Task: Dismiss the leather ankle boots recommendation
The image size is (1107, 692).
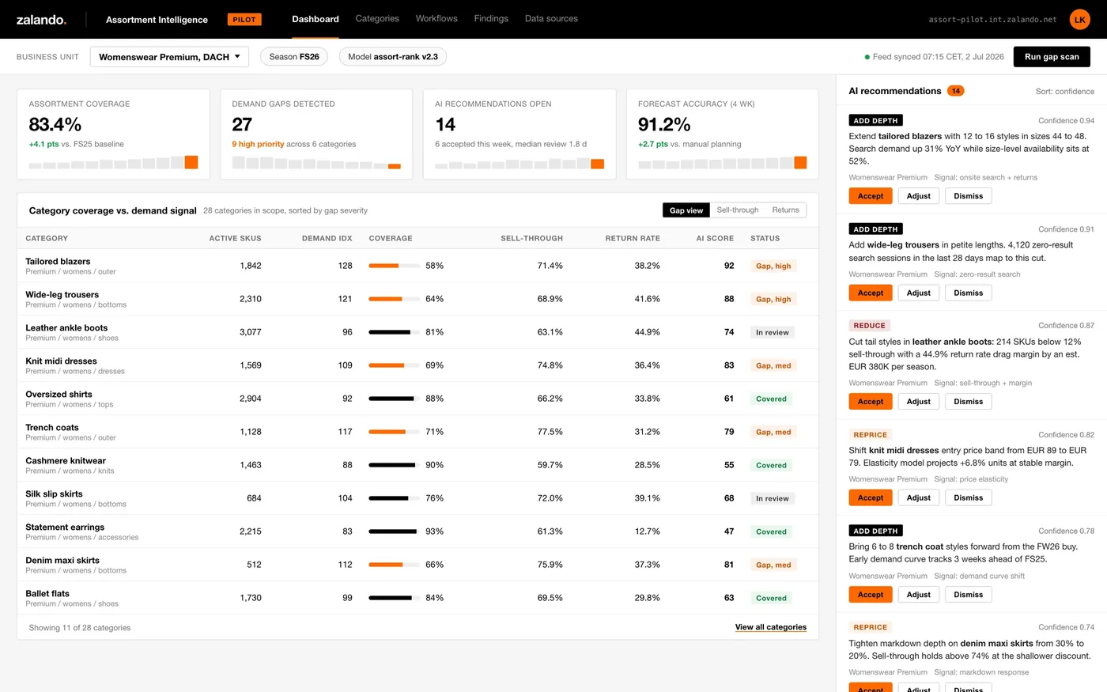Action: click(x=968, y=402)
